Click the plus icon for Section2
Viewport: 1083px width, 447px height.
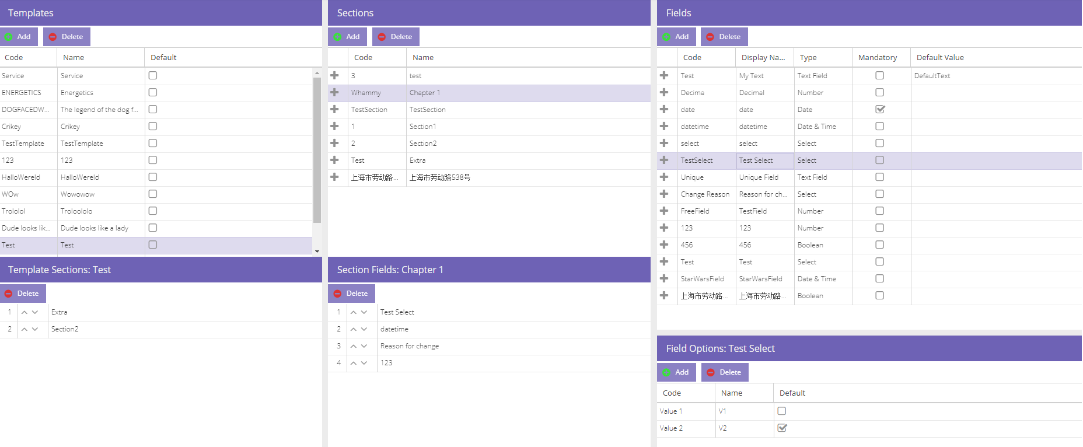pyautogui.click(x=334, y=143)
